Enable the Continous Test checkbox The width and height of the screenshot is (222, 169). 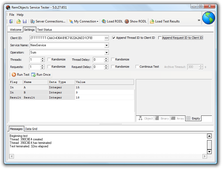(137, 67)
